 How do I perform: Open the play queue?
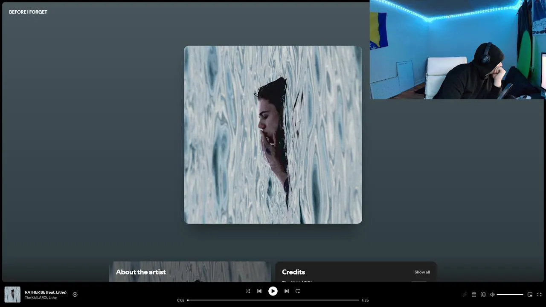tap(474, 295)
